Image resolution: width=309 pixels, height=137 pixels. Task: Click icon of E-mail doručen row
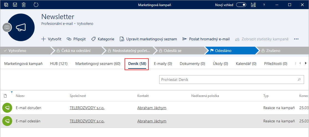click(x=7, y=108)
